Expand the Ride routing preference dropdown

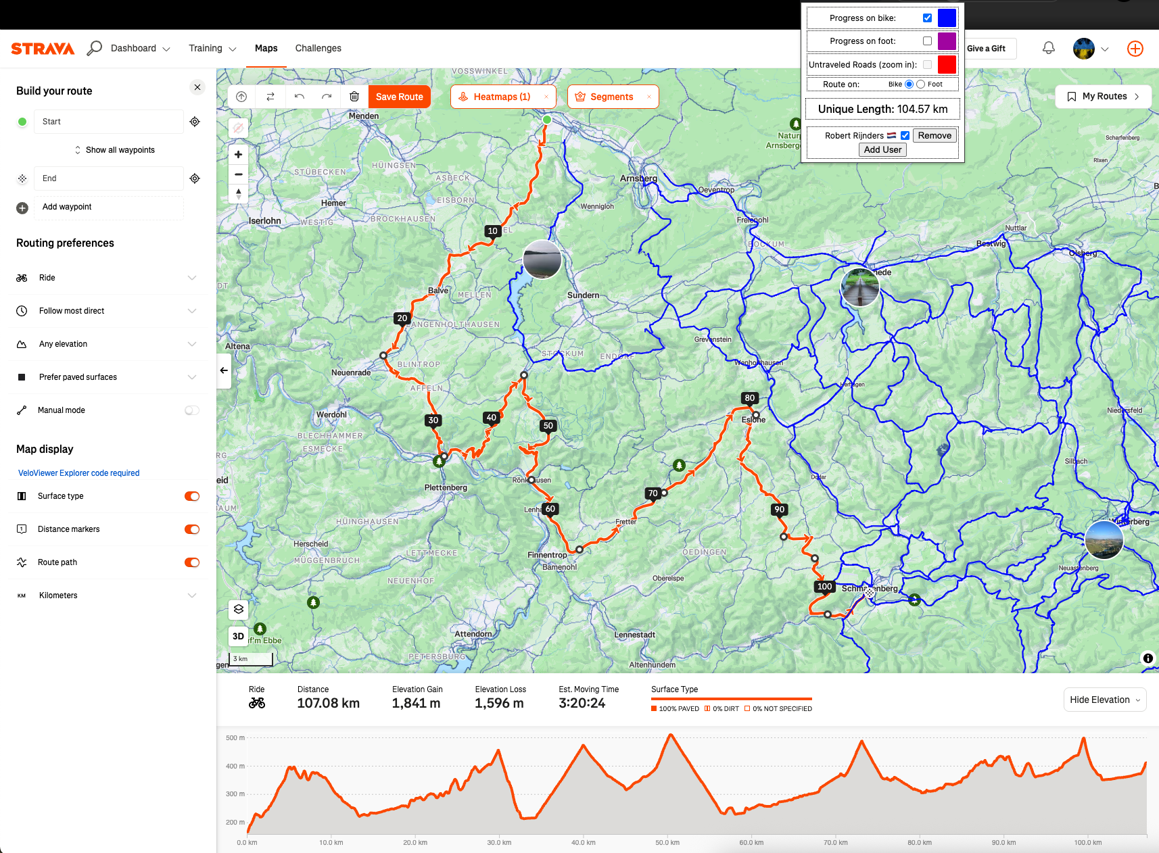192,278
